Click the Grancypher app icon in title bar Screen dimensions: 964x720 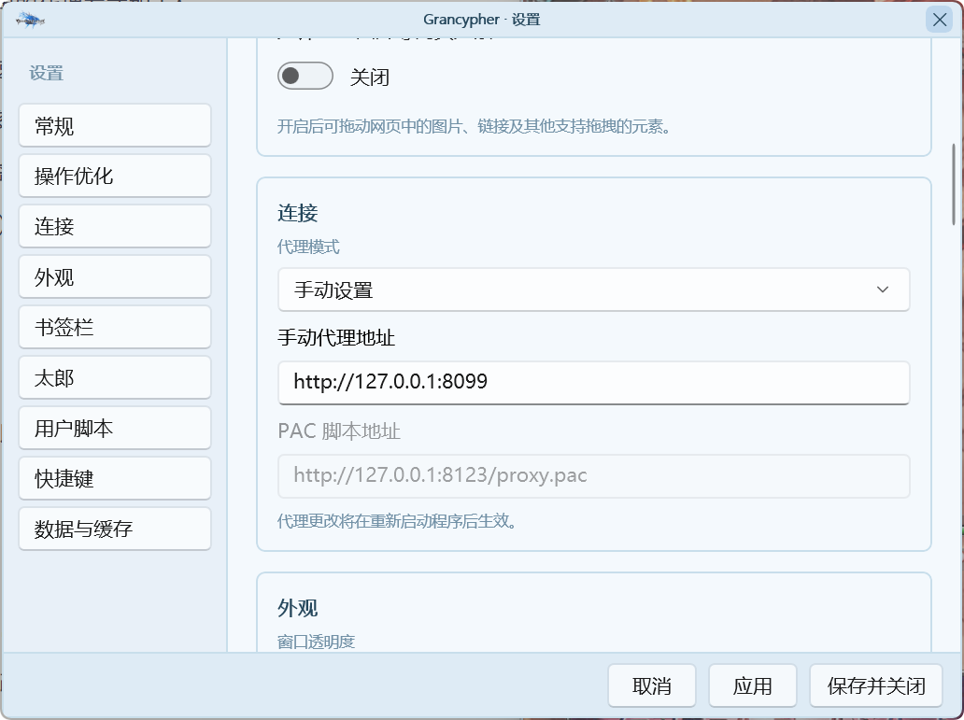coord(30,20)
